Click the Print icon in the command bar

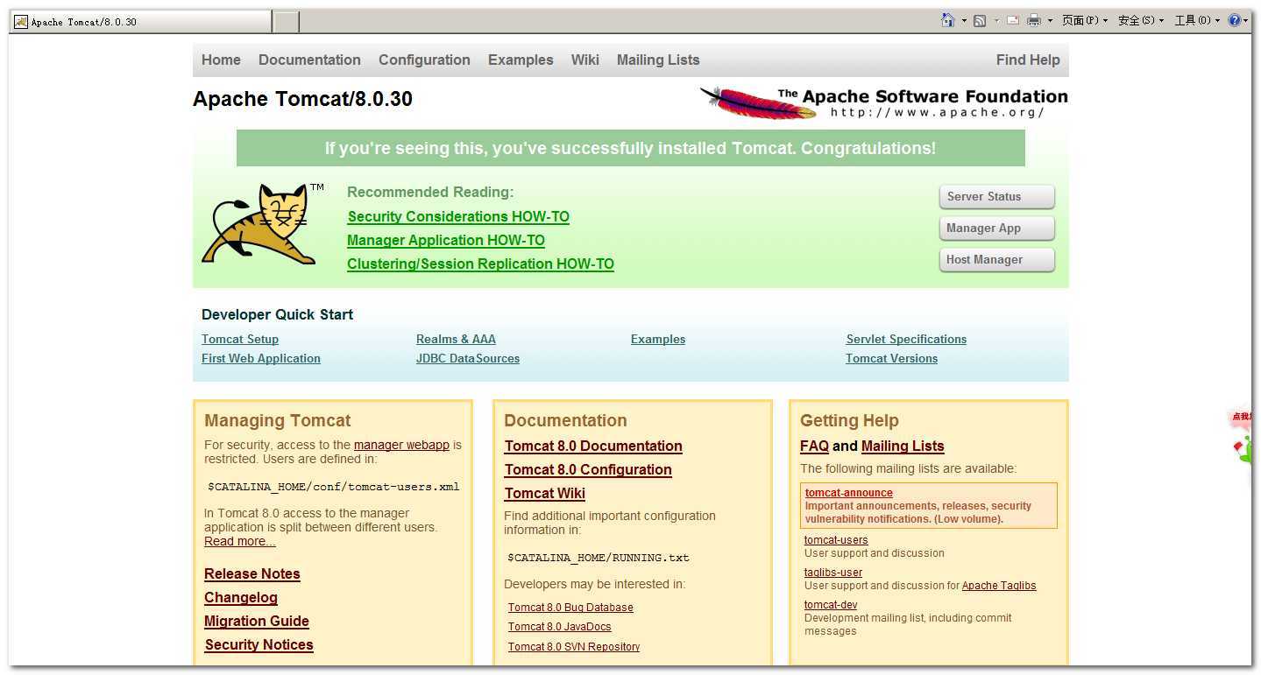click(1034, 20)
